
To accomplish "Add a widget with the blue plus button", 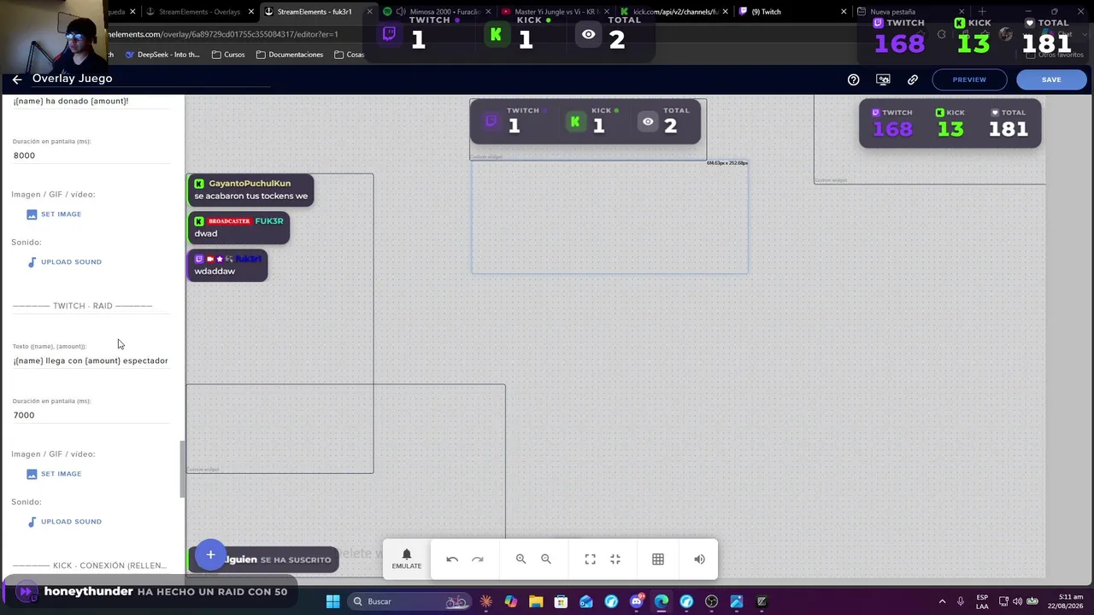I will click(x=210, y=555).
